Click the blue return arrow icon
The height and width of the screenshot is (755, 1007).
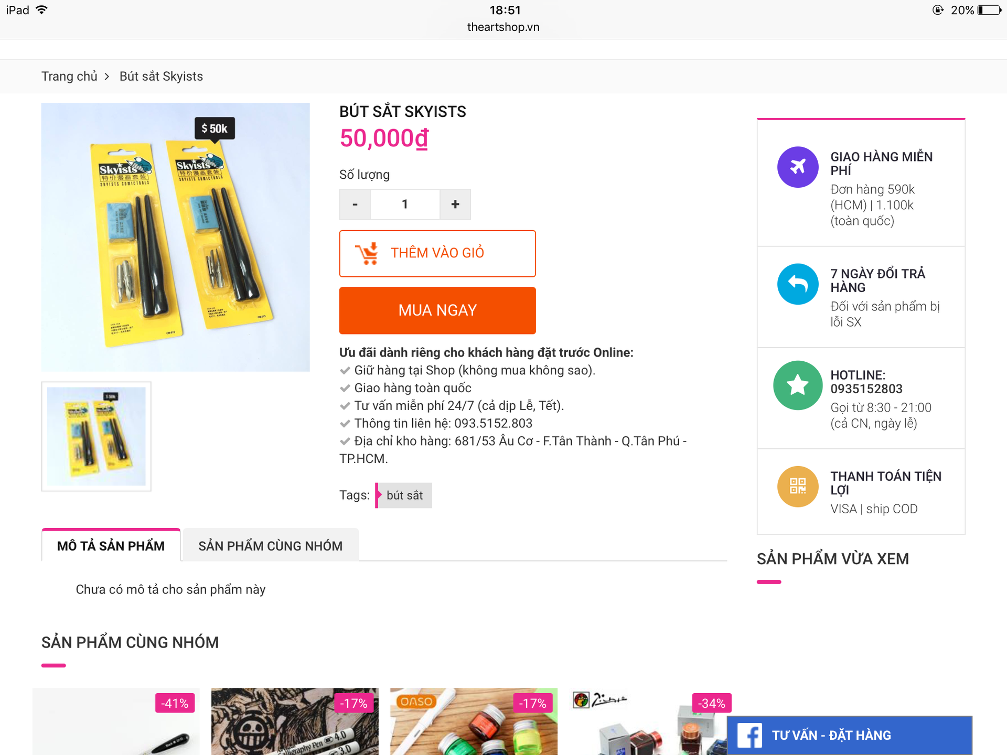pyautogui.click(x=798, y=284)
